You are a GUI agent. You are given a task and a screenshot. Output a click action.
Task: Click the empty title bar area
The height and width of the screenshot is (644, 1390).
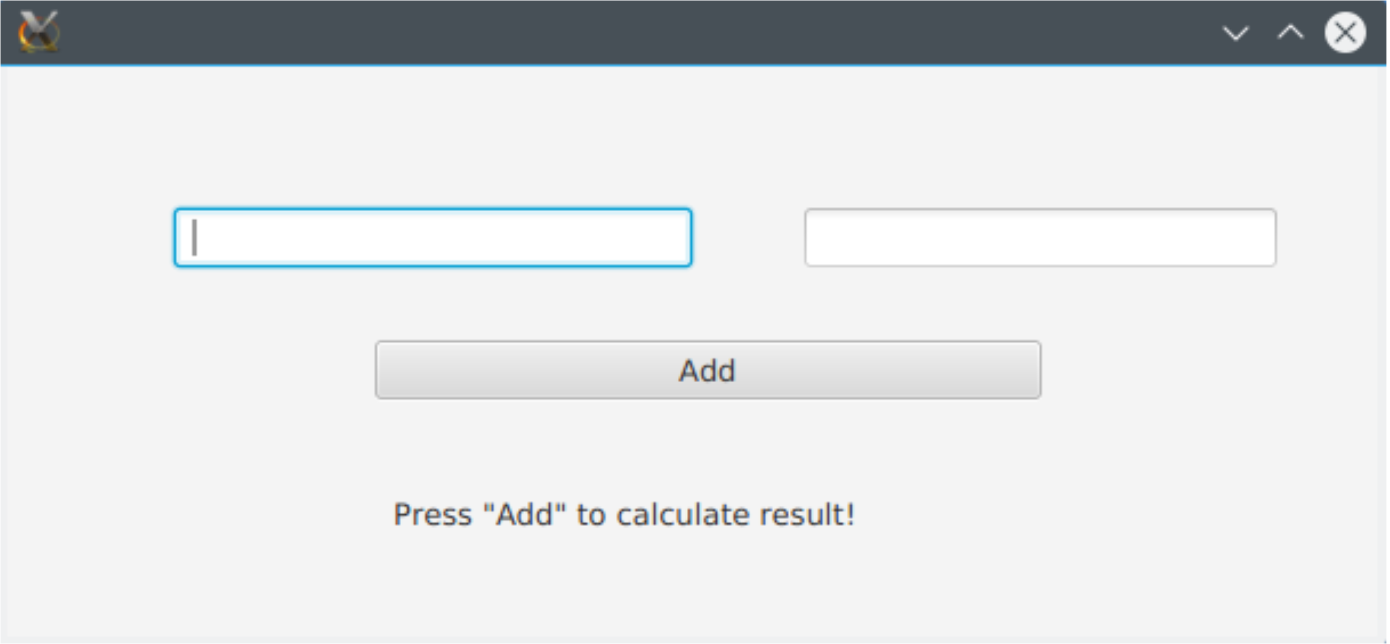pos(637,32)
